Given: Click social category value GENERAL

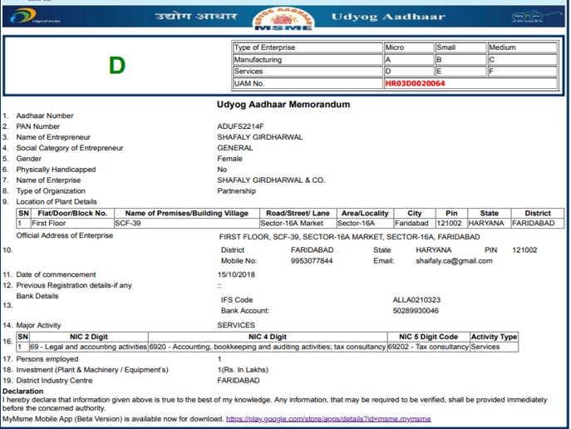Looking at the screenshot, I should point(235,148).
